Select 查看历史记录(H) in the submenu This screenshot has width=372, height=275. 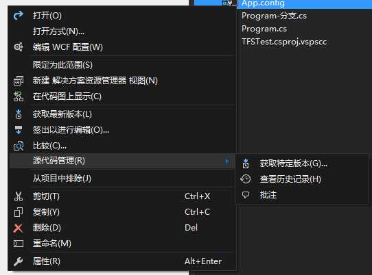pos(302,179)
